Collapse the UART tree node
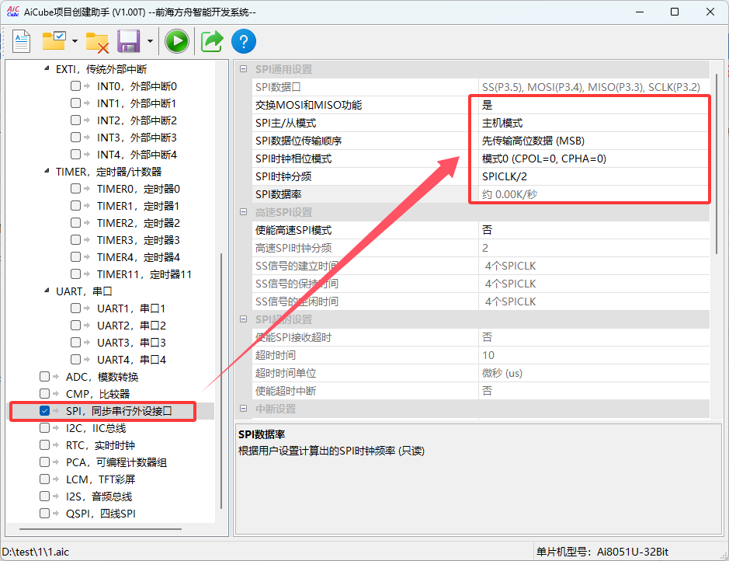The height and width of the screenshot is (561, 729). point(47,291)
